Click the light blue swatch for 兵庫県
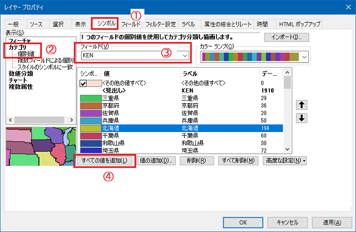The width and height of the screenshot is (356, 232). [90, 120]
